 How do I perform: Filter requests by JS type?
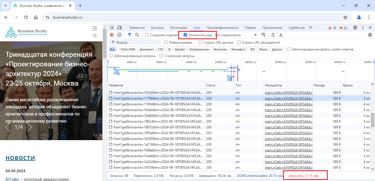click(169, 49)
